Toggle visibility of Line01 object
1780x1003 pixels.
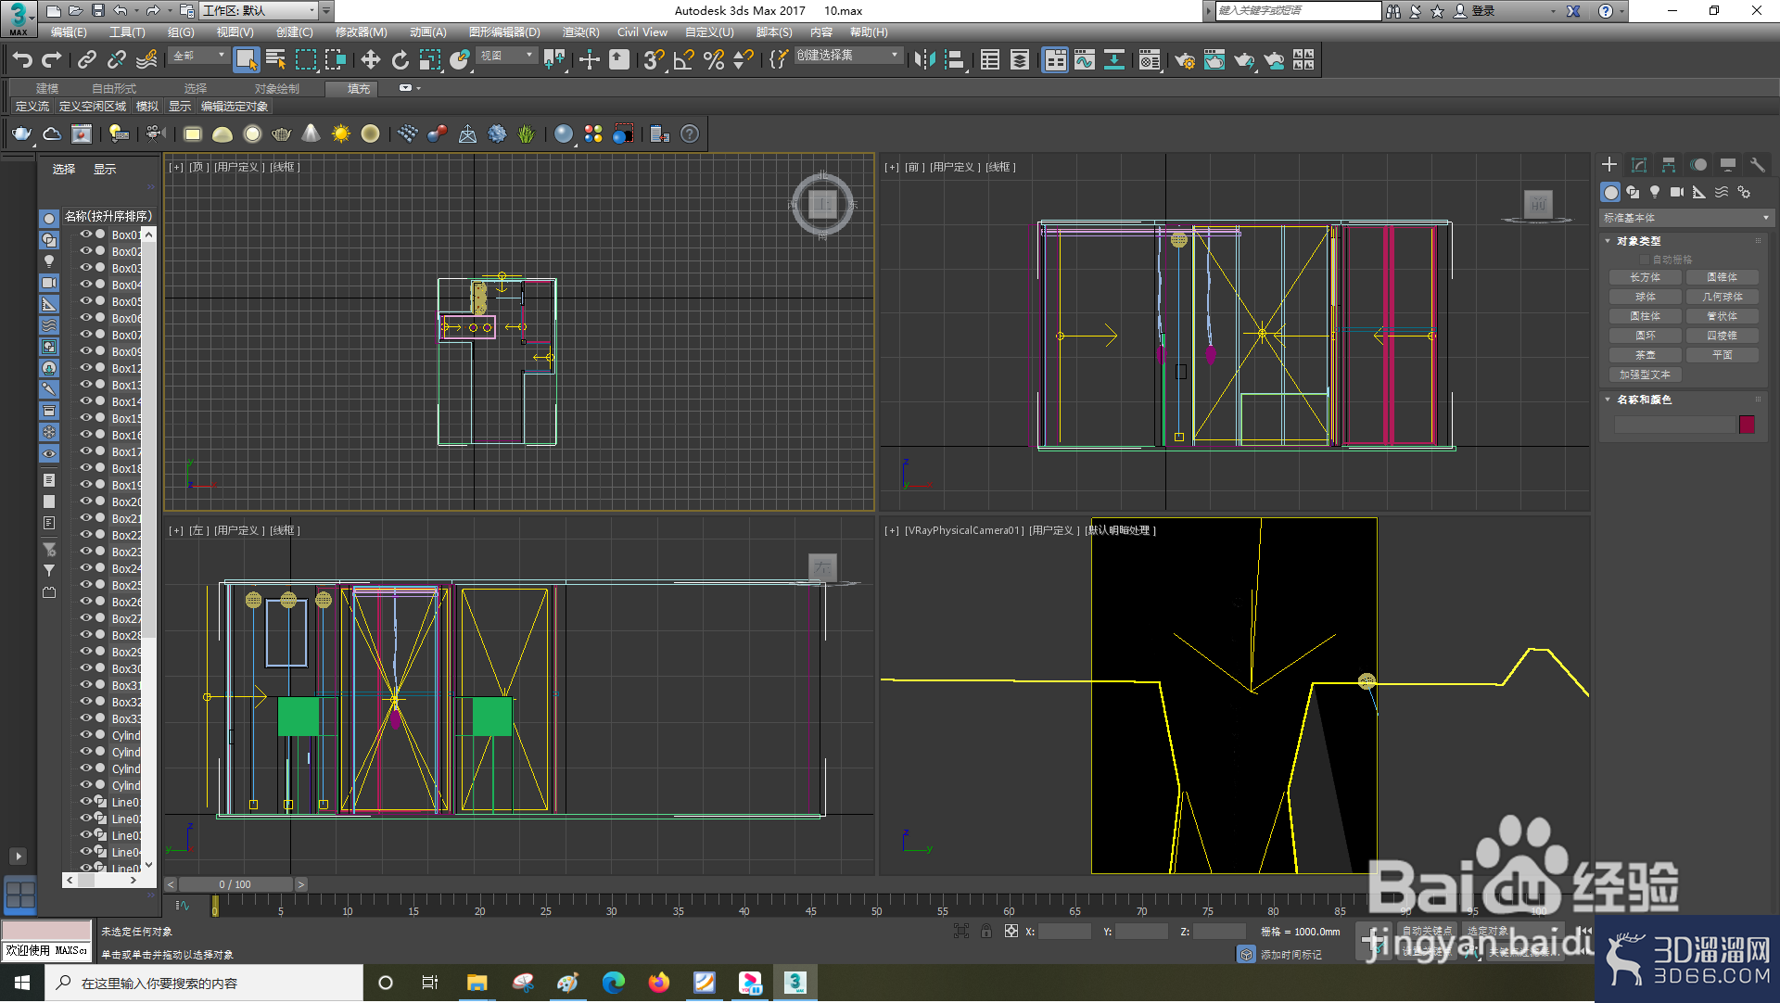click(85, 802)
